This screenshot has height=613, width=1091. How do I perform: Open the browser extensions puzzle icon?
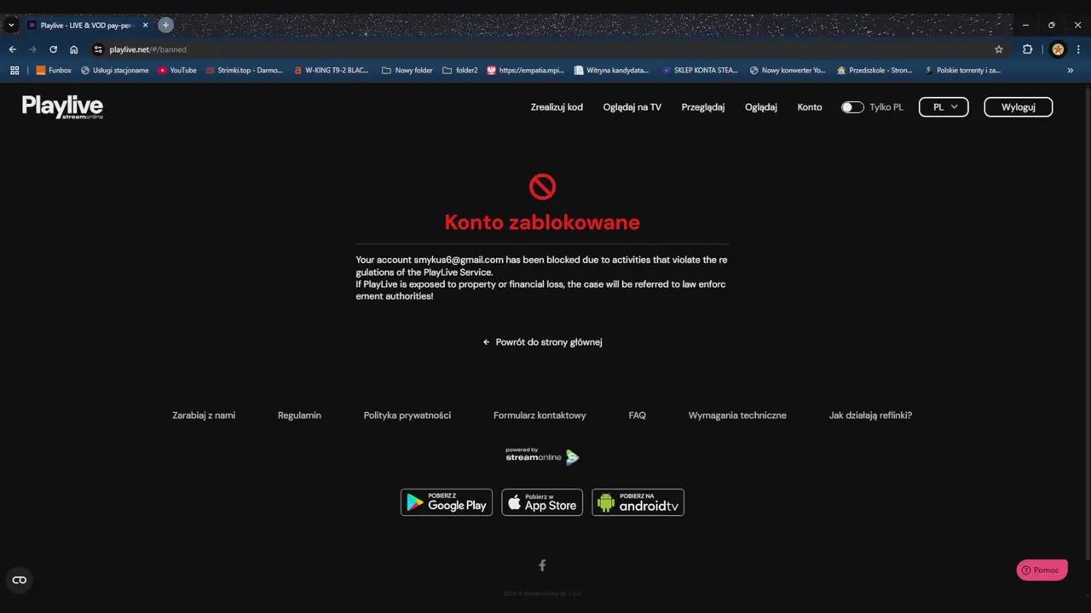1027,49
